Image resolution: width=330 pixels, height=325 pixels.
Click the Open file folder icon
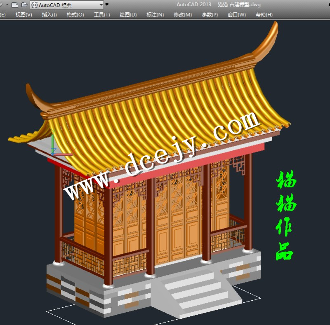pos(24,5)
